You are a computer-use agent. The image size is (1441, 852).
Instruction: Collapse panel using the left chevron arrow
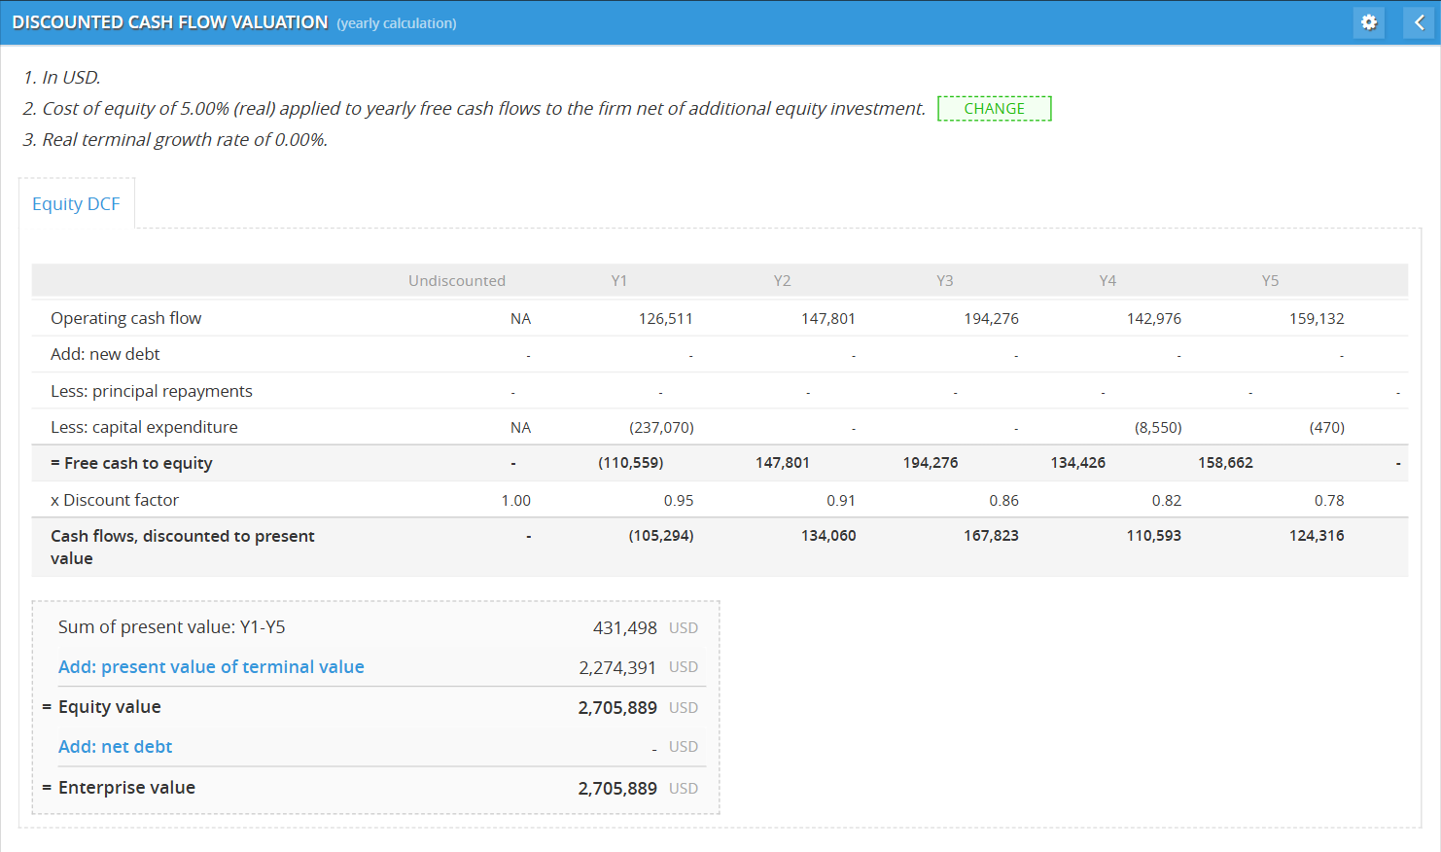1419,22
